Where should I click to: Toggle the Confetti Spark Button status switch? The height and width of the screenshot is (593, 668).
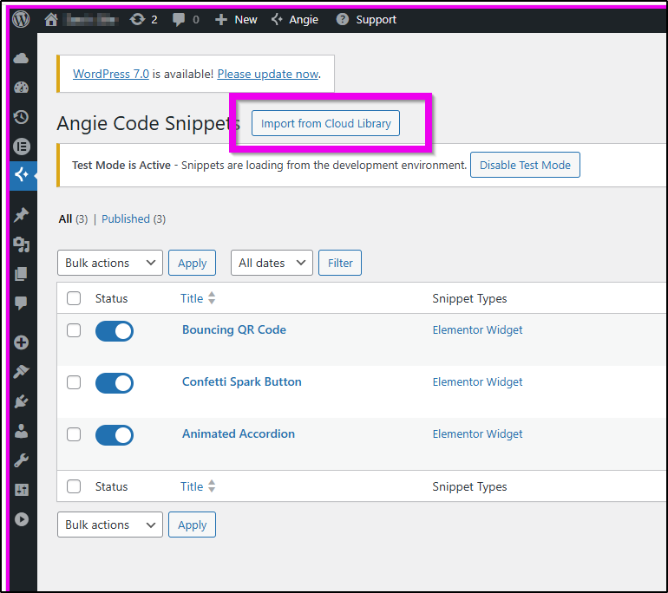click(115, 383)
